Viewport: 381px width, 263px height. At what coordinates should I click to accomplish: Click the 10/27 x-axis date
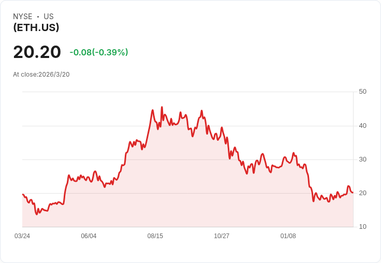222,236
